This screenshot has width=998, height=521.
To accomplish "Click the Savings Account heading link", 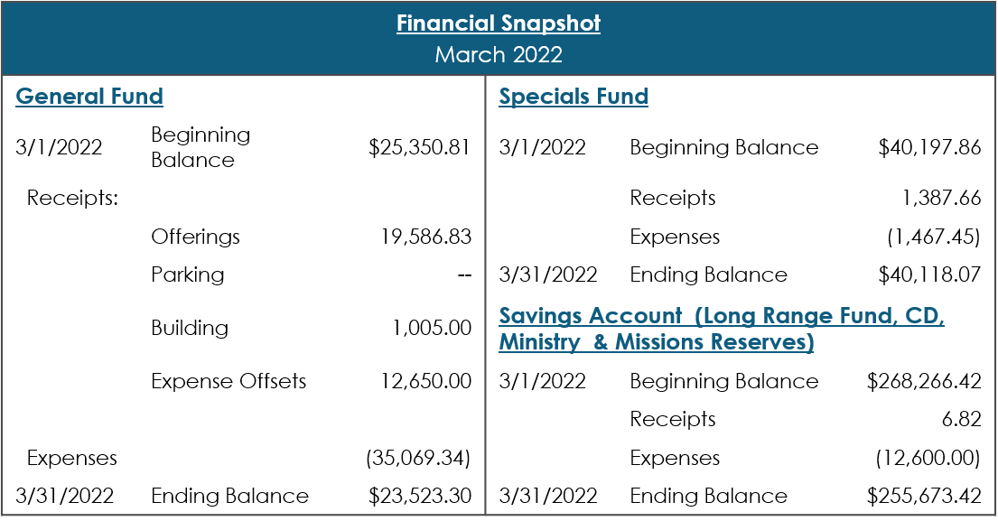I will 721,330.
